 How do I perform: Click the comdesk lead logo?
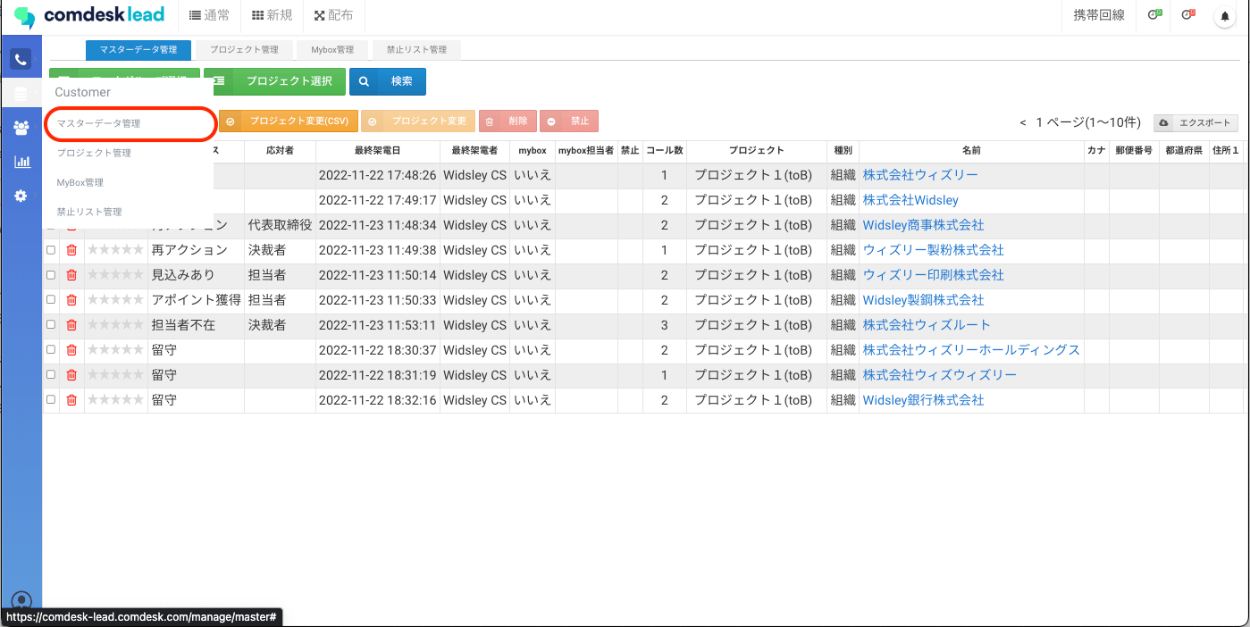(x=89, y=16)
